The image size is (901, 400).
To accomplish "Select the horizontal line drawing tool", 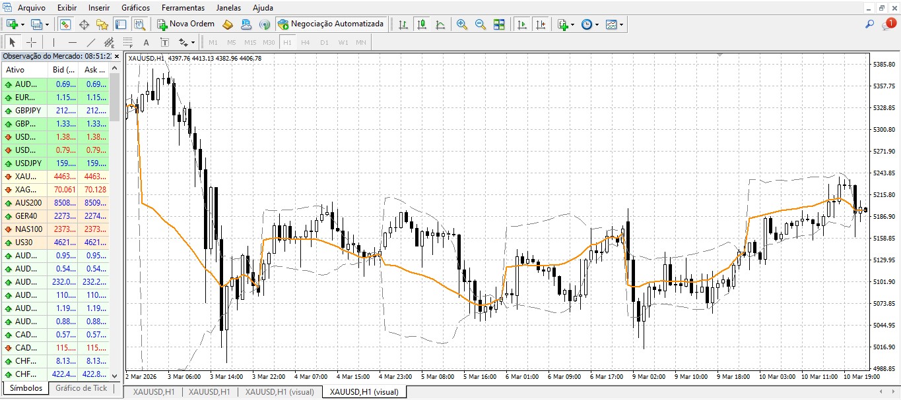I will (73, 42).
